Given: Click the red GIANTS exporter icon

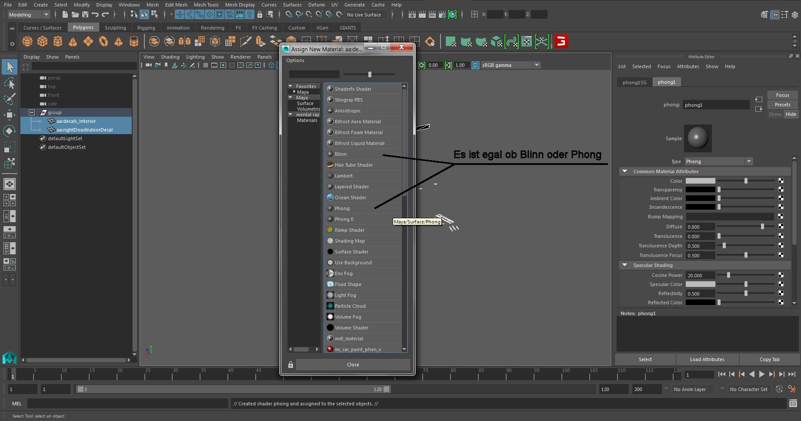Looking at the screenshot, I should (x=561, y=42).
